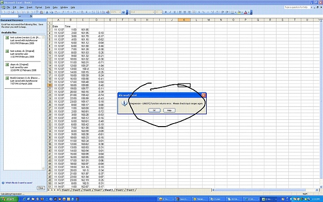Open the Name Box dropdown arrow
The image size is (323, 202).
(20, 16)
